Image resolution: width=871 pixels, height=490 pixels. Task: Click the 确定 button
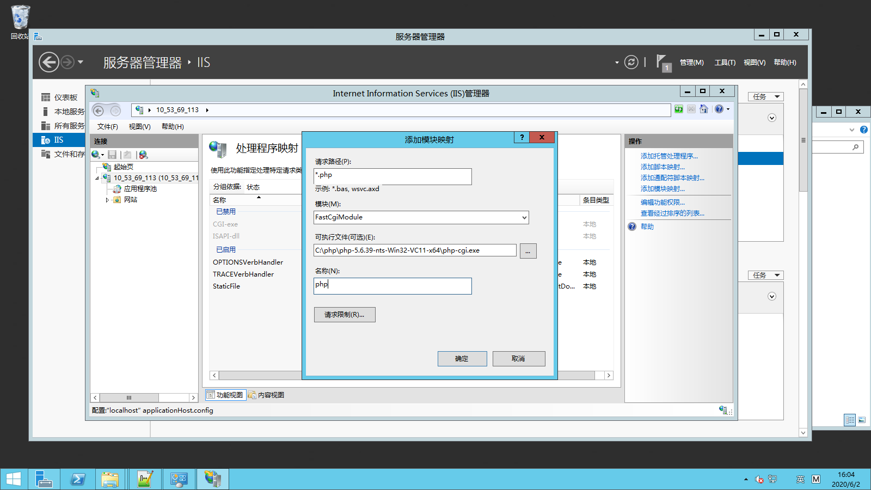[x=462, y=359]
